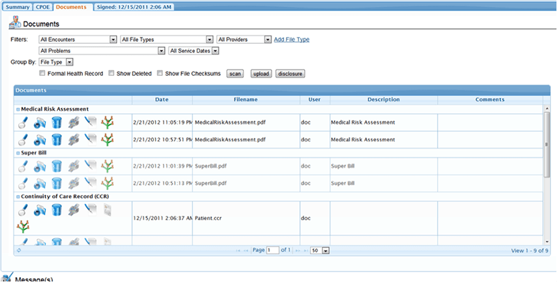
Task: Click the date cell "2/21/2012 11:01:39 PM"
Action: pyautogui.click(x=162, y=166)
